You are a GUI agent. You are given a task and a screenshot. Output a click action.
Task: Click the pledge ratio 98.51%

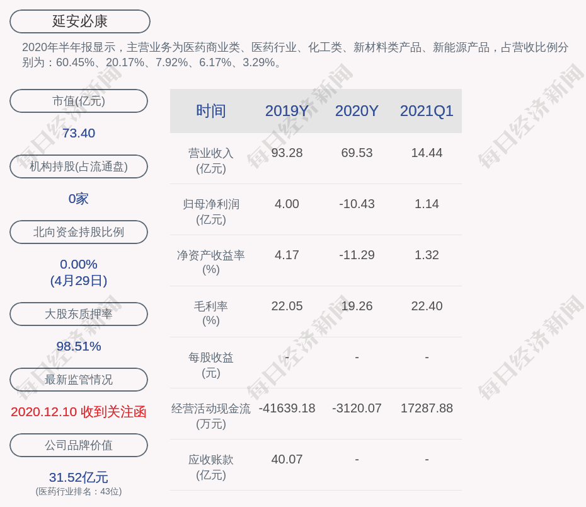coord(79,346)
